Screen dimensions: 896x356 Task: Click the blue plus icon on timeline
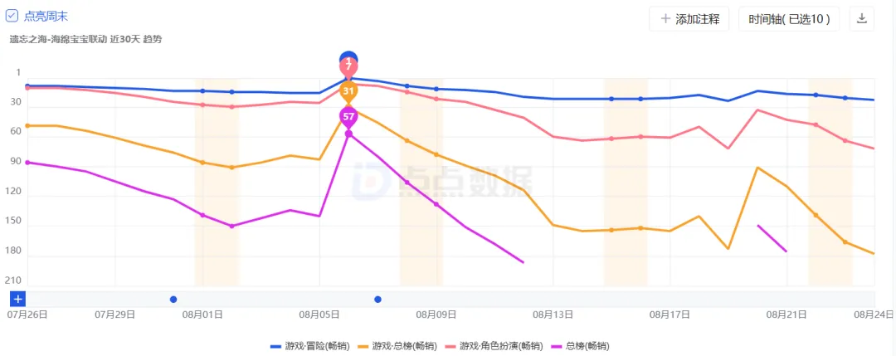pyautogui.click(x=17, y=299)
